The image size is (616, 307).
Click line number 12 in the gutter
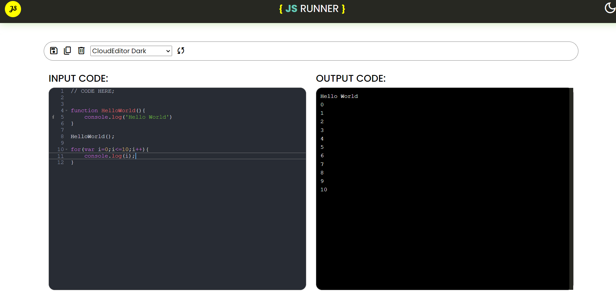pos(61,162)
